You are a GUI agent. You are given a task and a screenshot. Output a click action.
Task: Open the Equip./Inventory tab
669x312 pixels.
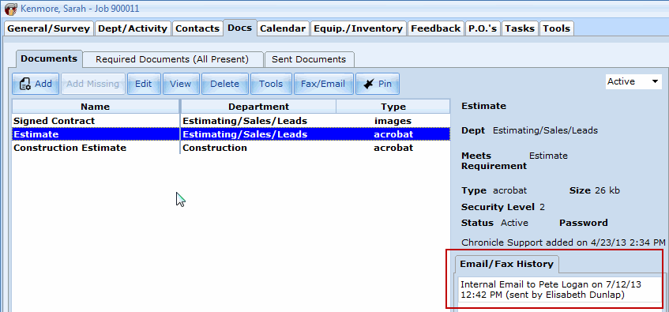(358, 28)
